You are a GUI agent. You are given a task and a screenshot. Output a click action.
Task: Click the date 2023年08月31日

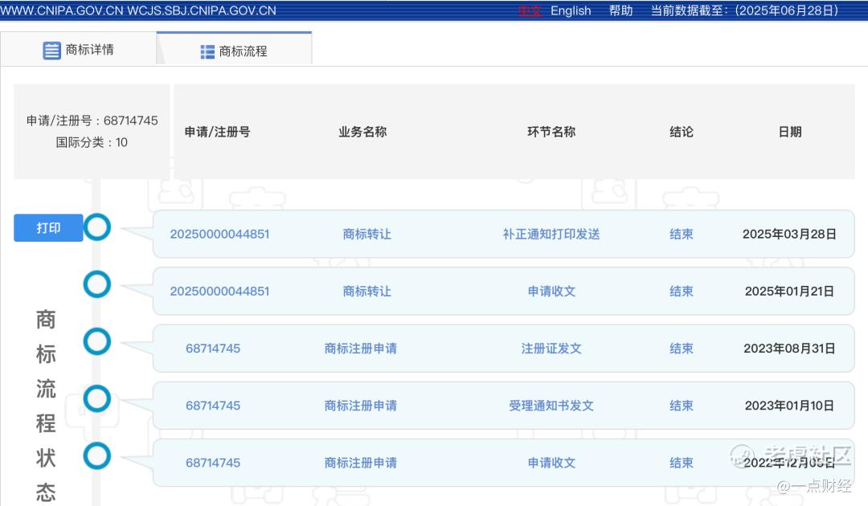(x=789, y=349)
